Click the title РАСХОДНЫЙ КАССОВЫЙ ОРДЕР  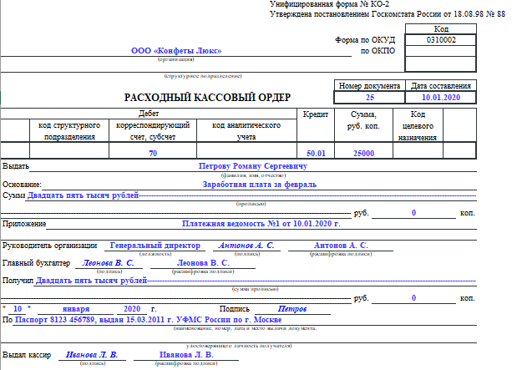click(207, 98)
